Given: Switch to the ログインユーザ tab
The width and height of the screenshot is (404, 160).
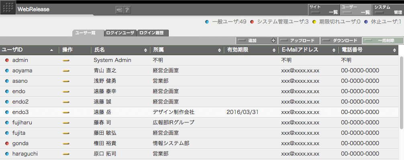Looking at the screenshot, I should click(x=120, y=33).
